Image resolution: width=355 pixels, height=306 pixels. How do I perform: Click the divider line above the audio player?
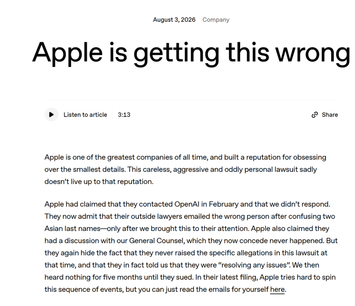pyautogui.click(x=191, y=100)
